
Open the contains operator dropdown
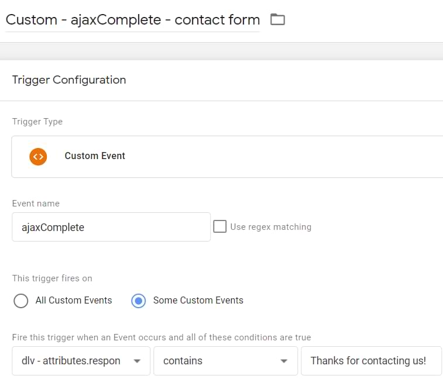click(x=217, y=361)
